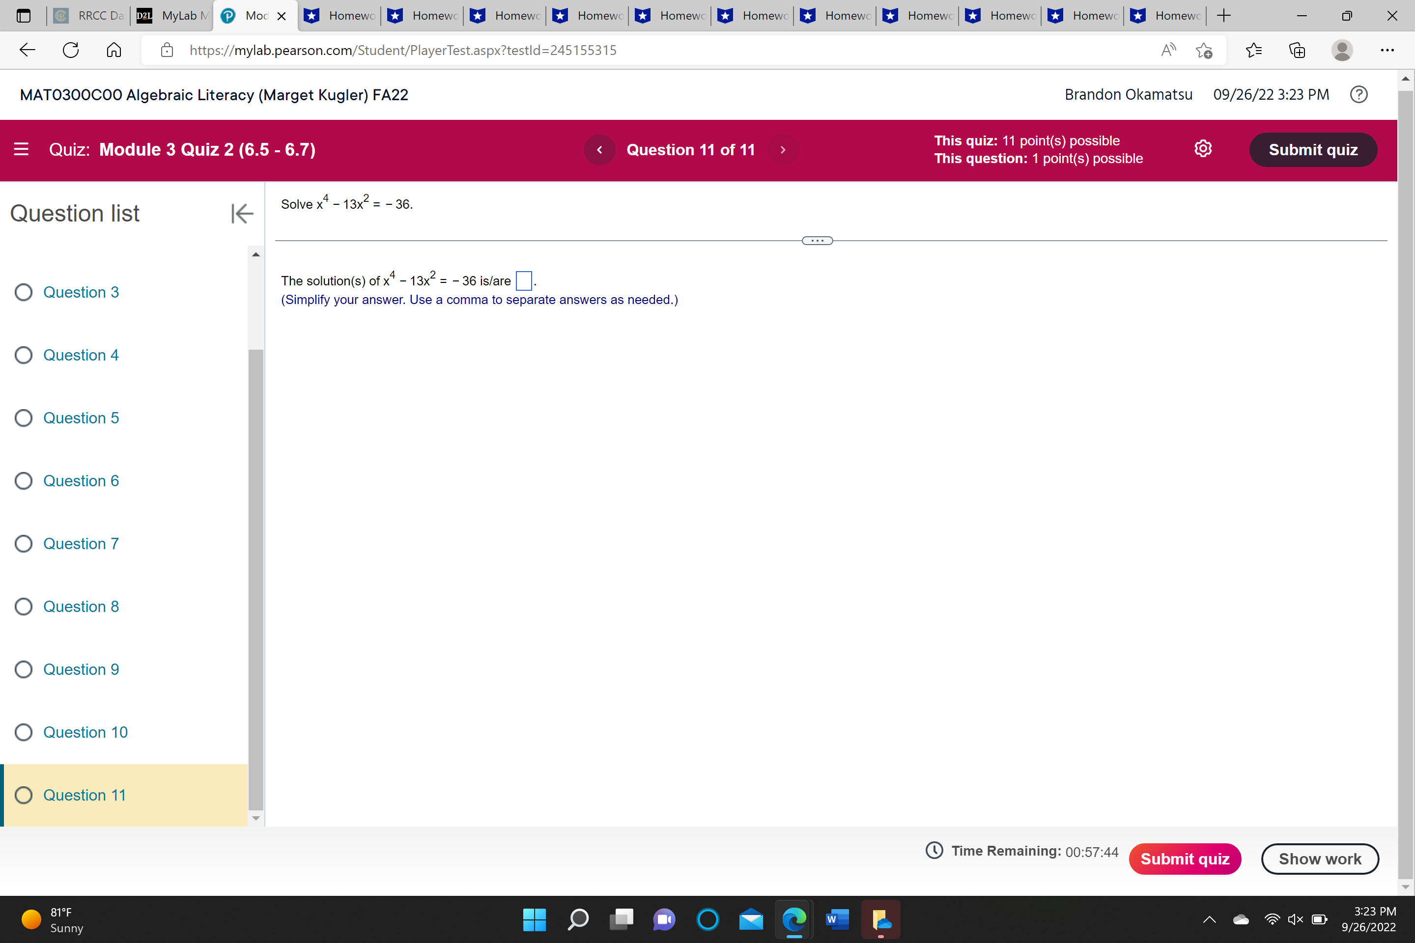1415x943 pixels.
Task: Go to previous question arrow
Action: (x=599, y=150)
